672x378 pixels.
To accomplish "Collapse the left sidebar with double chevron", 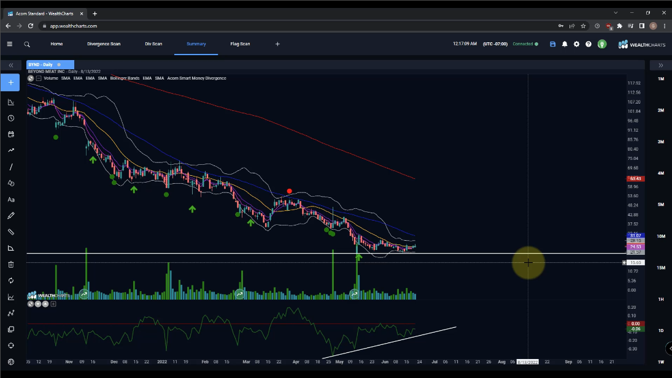I will 10,66.
